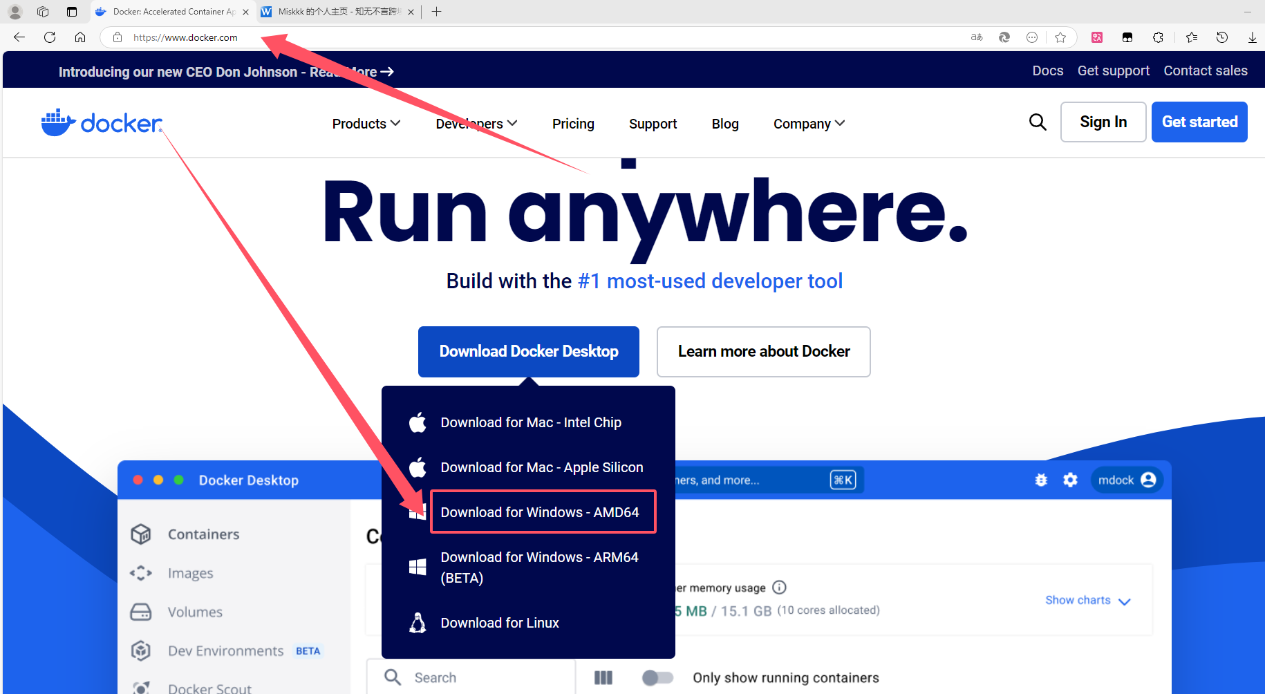Image resolution: width=1265 pixels, height=694 pixels.
Task: Click the Sign In button
Action: coord(1103,122)
